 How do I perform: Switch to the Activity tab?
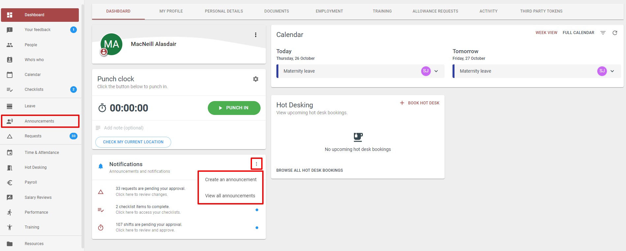(x=488, y=11)
